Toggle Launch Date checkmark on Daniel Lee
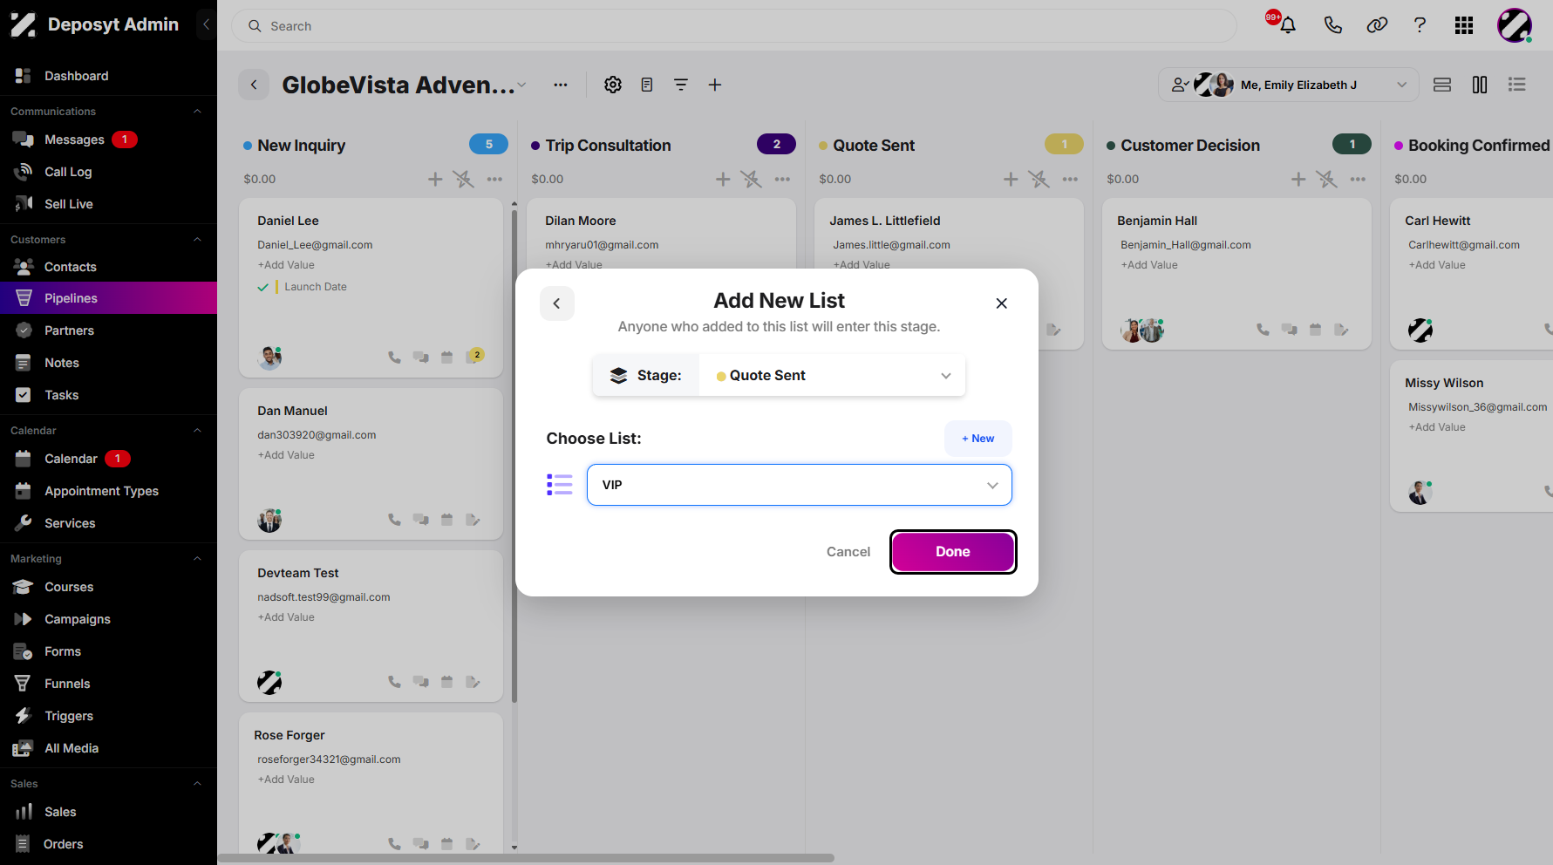Screen dimensions: 1553x865 click(x=262, y=287)
